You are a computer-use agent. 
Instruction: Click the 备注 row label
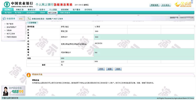click(x=44, y=65)
